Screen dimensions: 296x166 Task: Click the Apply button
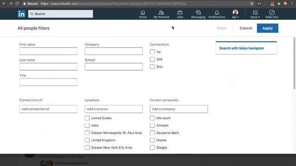click(x=267, y=28)
